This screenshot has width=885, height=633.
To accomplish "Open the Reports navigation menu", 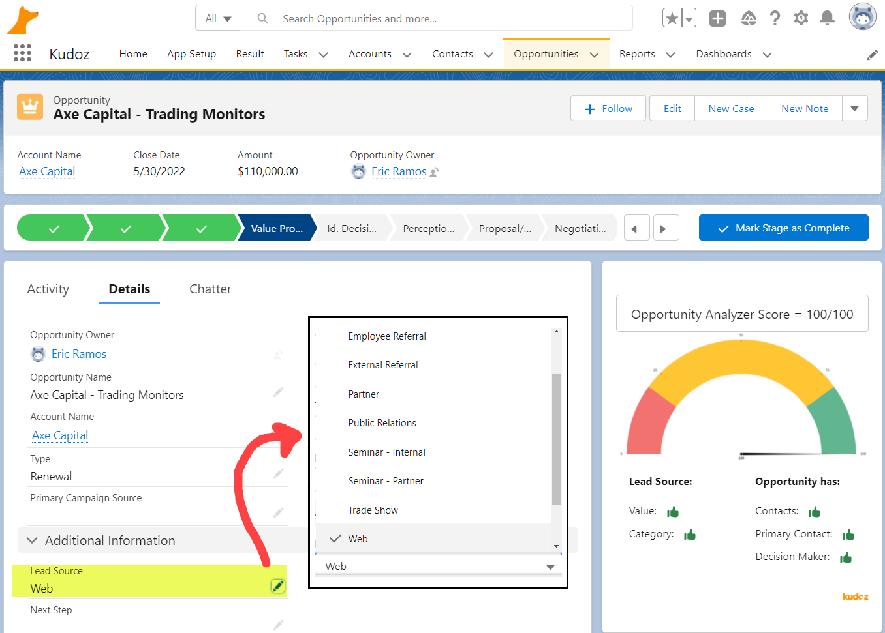I will (647, 54).
